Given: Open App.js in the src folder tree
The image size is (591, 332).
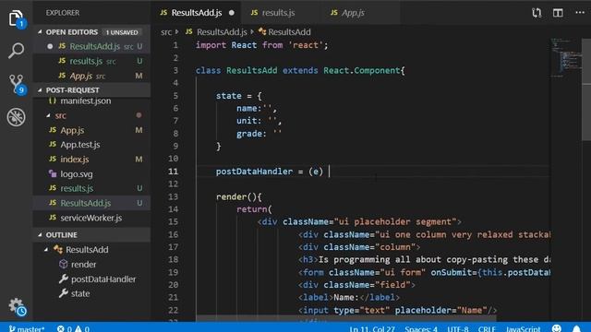Looking at the screenshot, I should (x=91, y=130).
